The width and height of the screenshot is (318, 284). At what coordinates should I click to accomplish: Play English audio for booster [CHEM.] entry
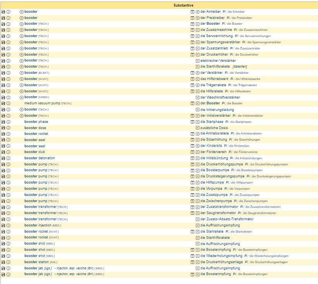tap(22, 97)
